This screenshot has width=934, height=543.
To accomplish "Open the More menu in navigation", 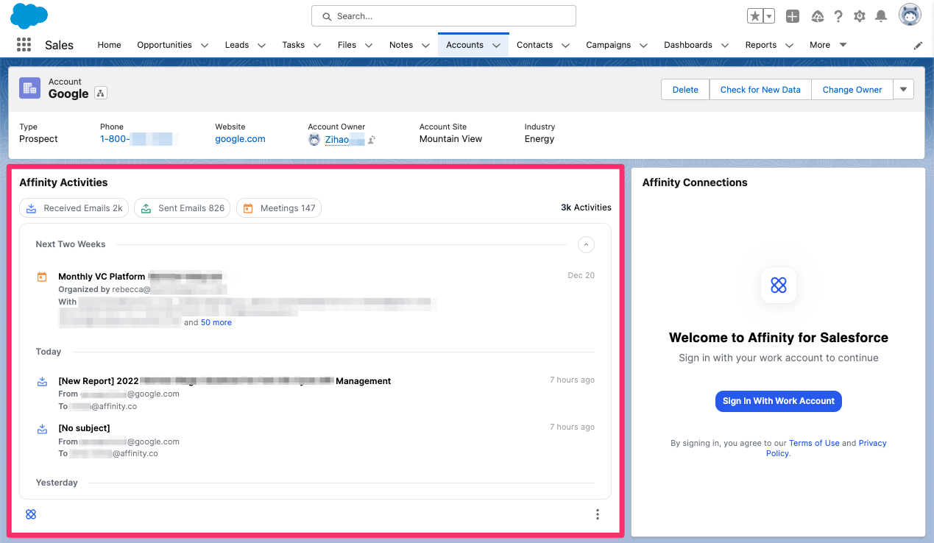I will [821, 44].
